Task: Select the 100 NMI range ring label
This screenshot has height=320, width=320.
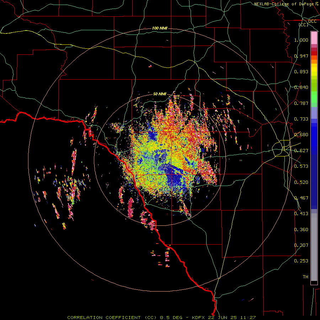Action: 160,28
